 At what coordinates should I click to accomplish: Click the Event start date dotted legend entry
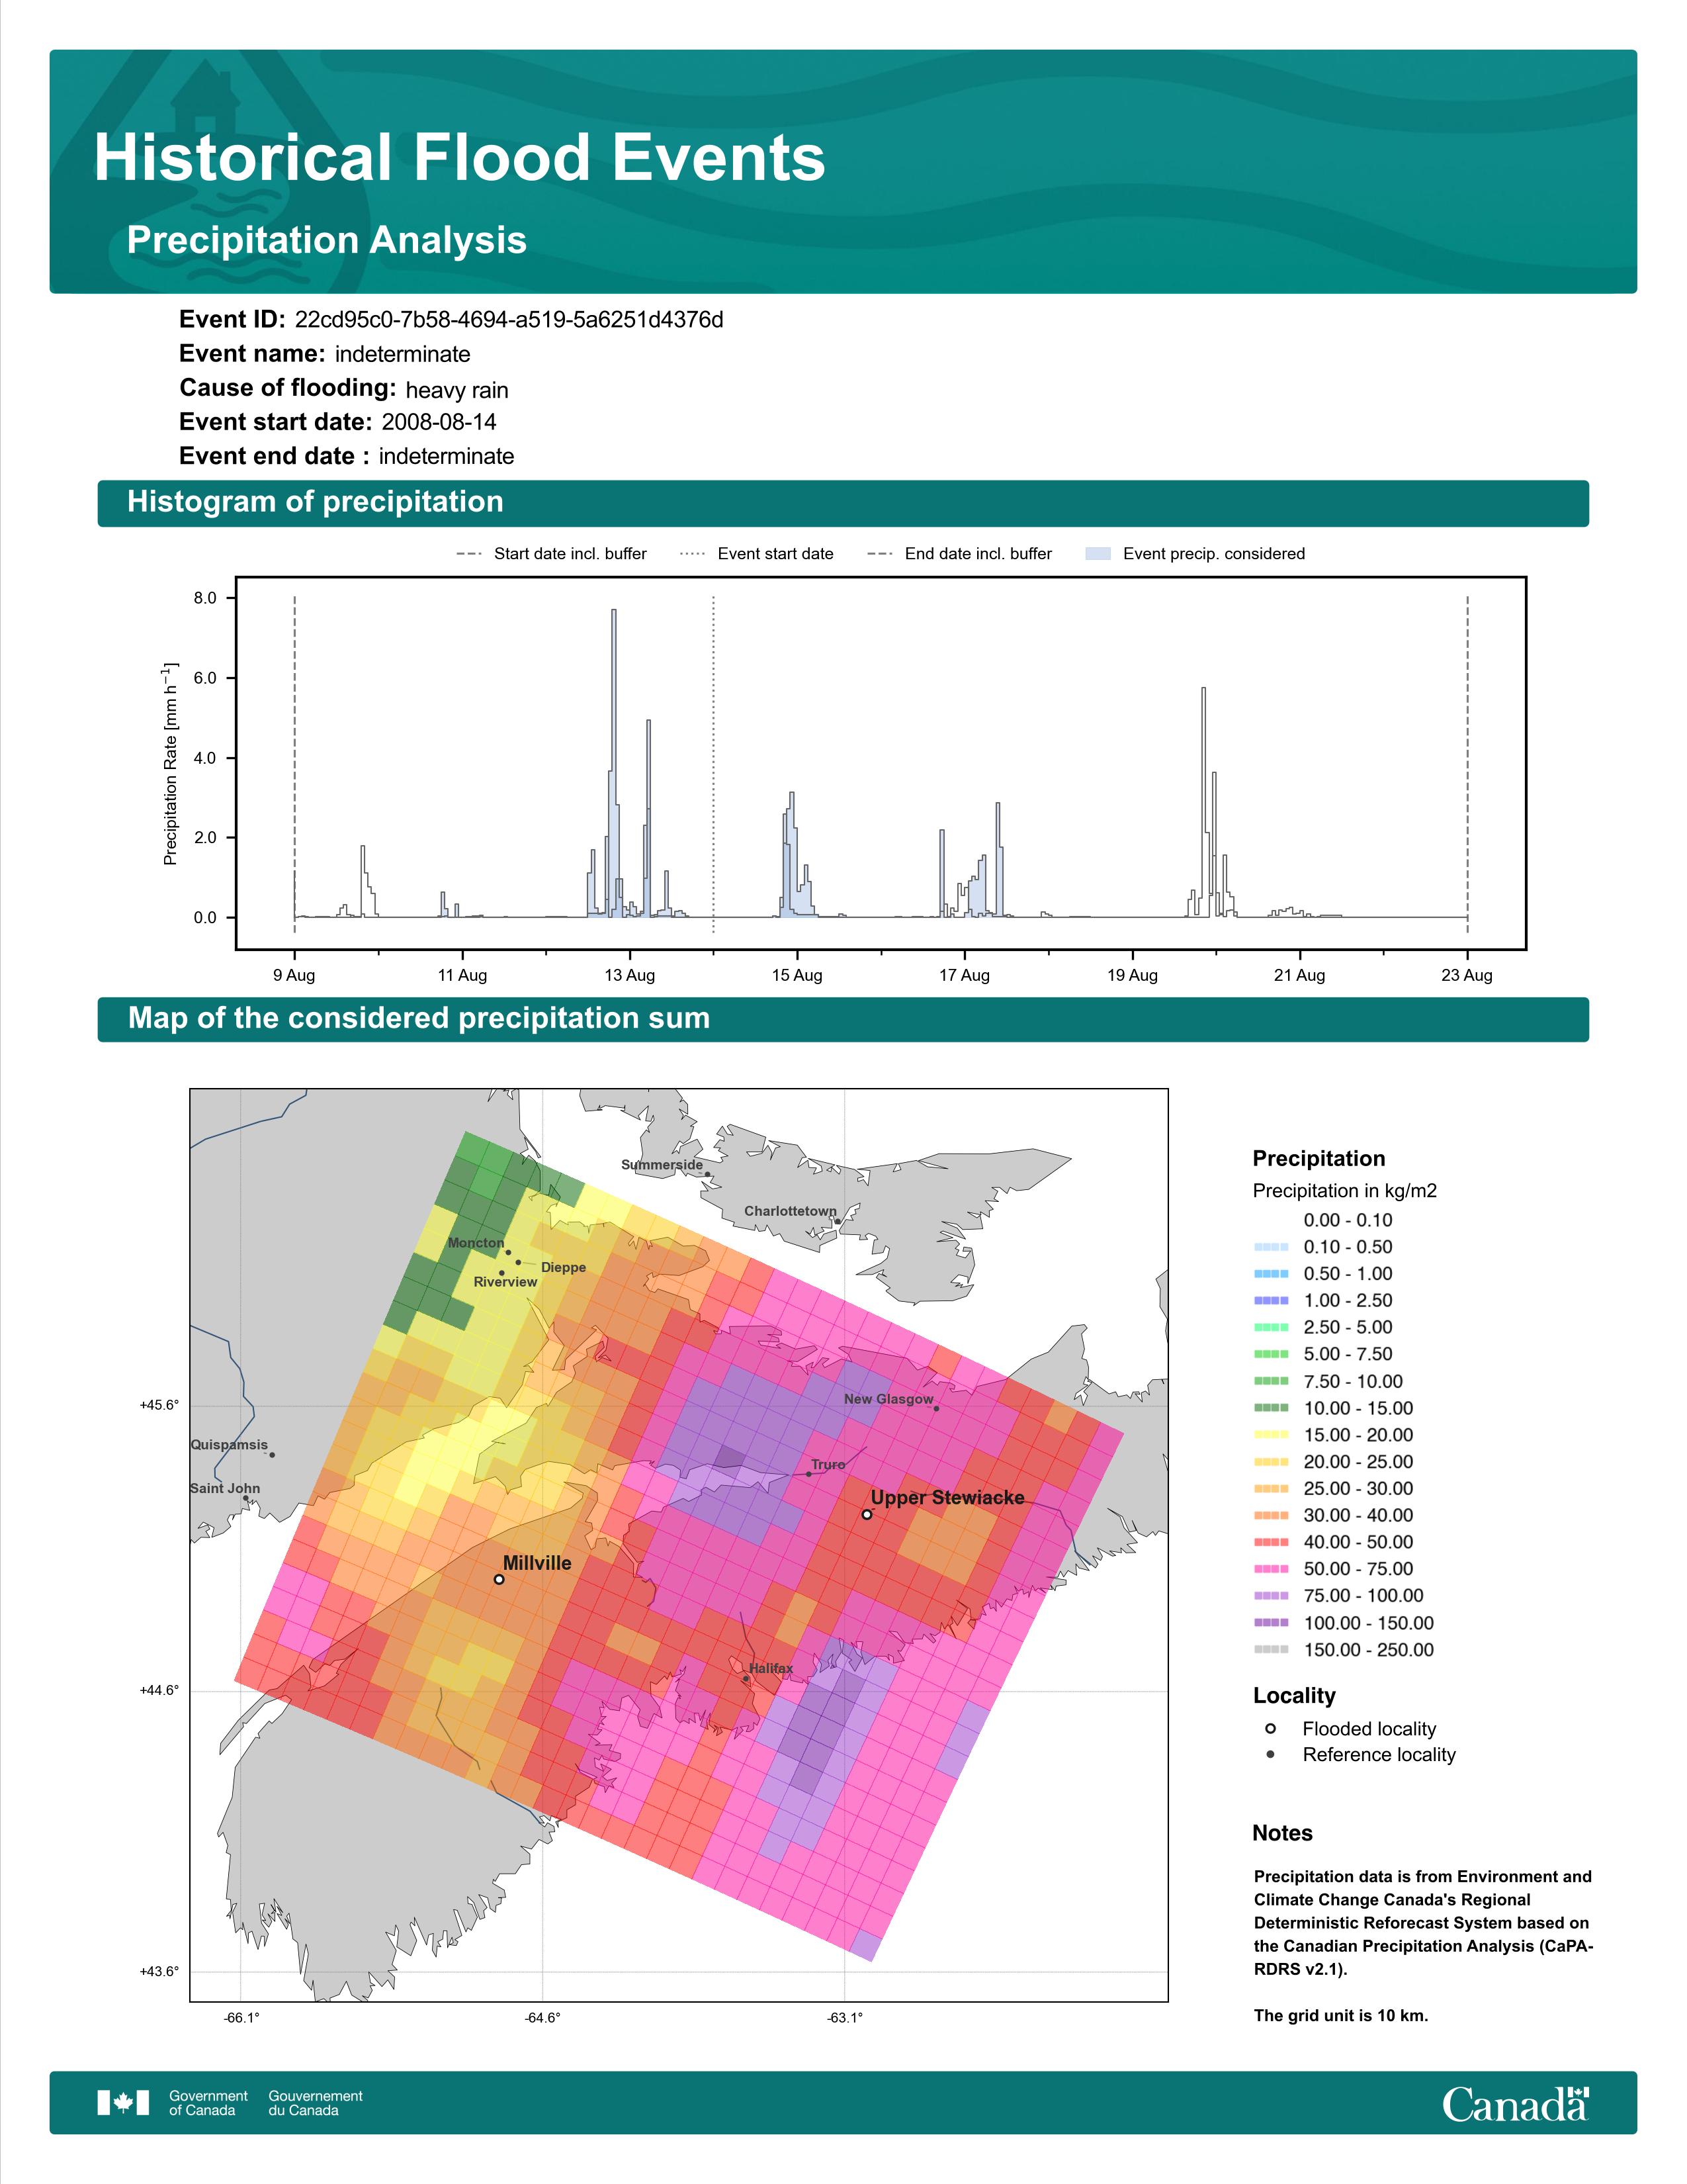[757, 554]
